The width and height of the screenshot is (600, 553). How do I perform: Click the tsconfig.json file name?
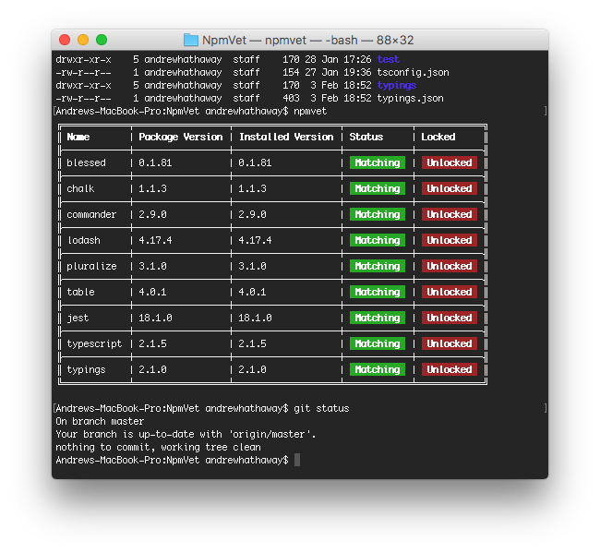point(413,72)
